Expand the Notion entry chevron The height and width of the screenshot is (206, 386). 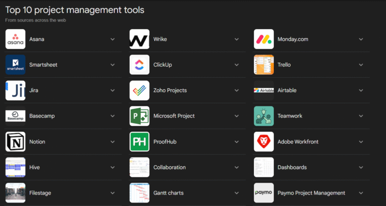coord(113,142)
